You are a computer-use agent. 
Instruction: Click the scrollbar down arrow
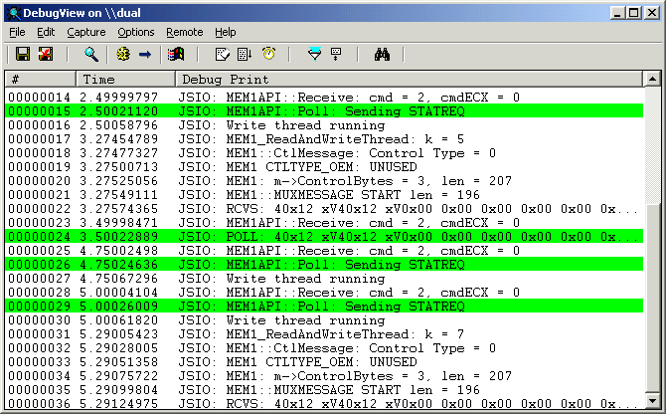pos(652,400)
